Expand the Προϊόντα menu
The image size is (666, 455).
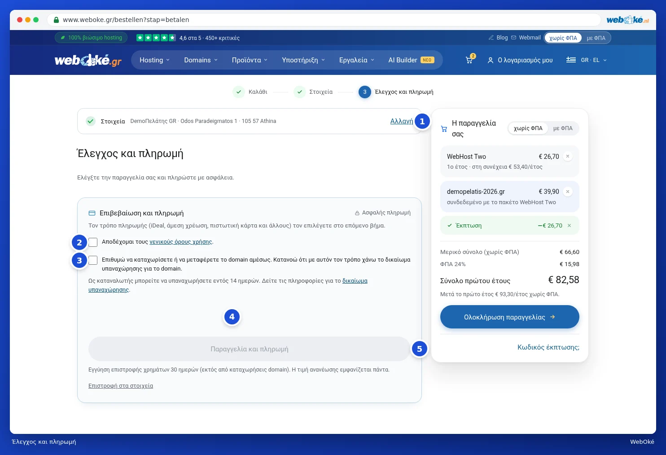250,60
